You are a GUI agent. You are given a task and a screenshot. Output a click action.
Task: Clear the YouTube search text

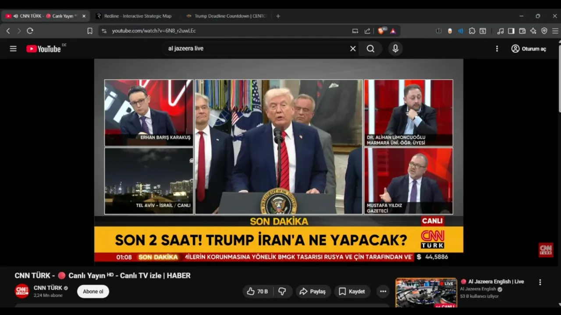[353, 49]
